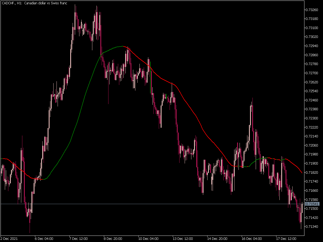Click the 0.72940 price axis label
Image resolution: width=323 pixels, height=242 pixels.
pyautogui.click(x=311, y=46)
